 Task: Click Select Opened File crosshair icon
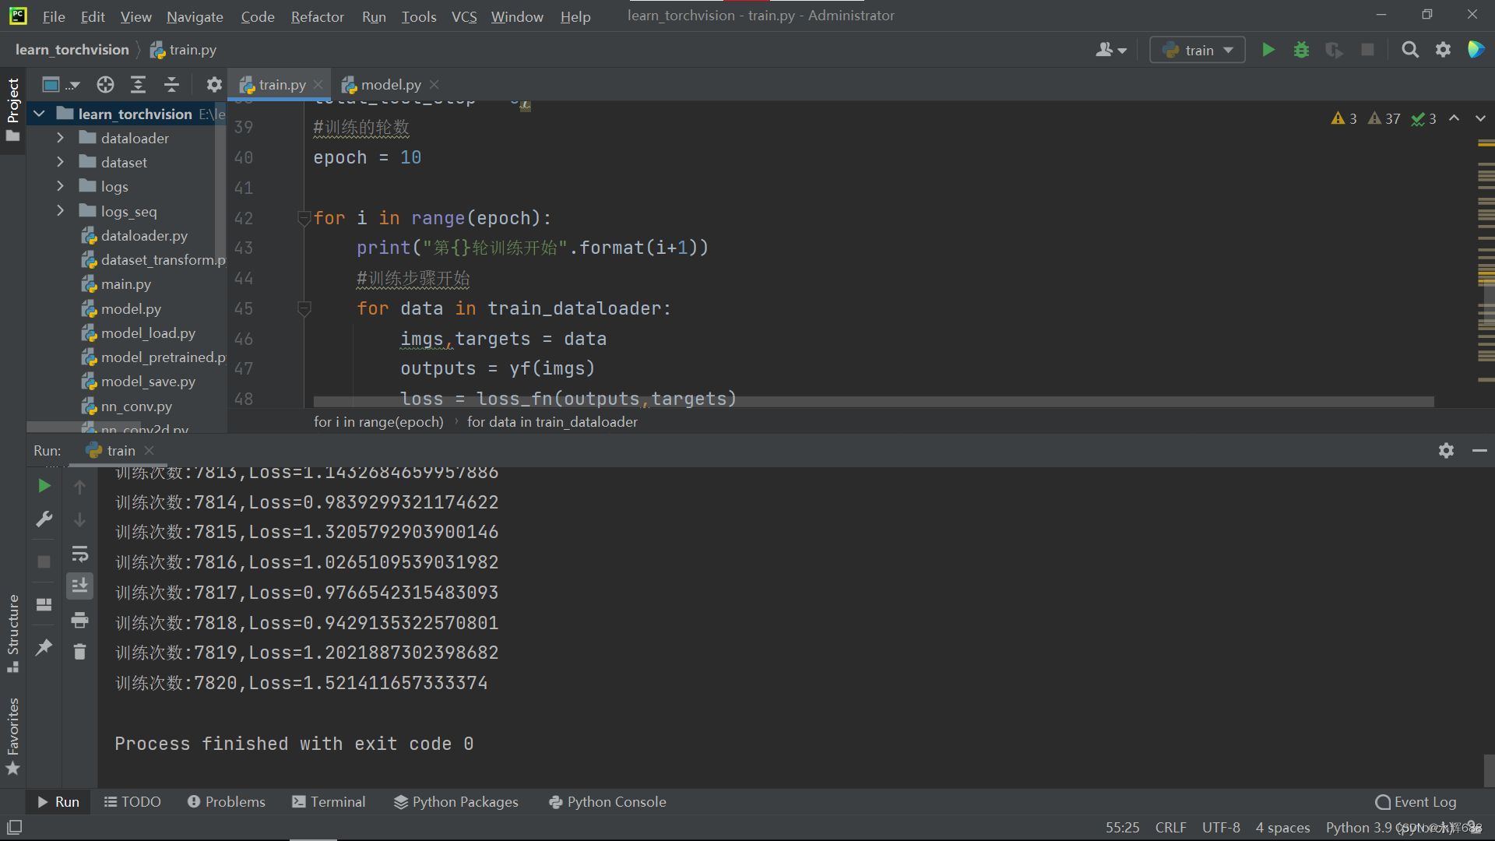105,84
